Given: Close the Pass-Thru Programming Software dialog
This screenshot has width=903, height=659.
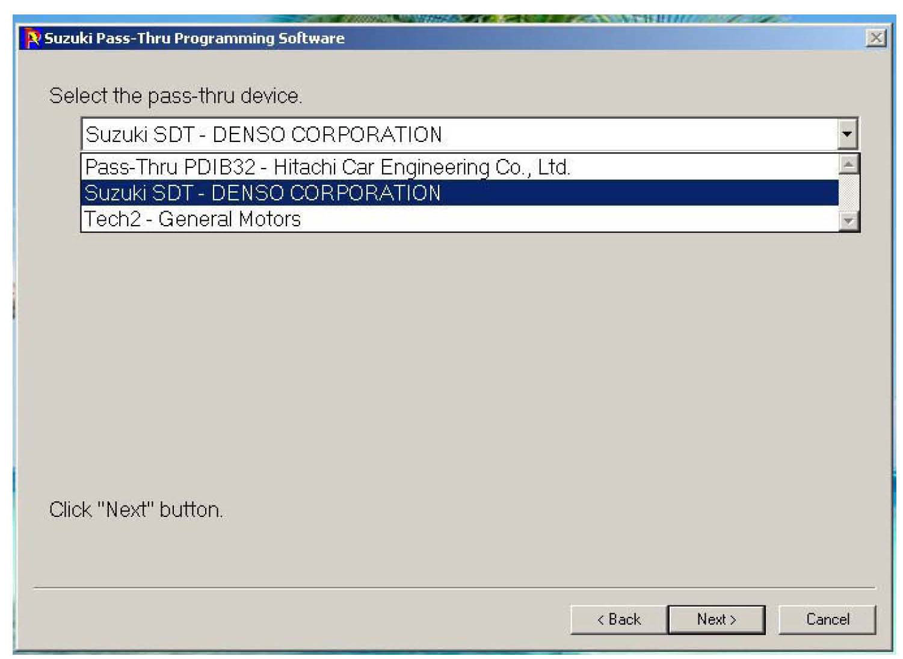Looking at the screenshot, I should 876,39.
